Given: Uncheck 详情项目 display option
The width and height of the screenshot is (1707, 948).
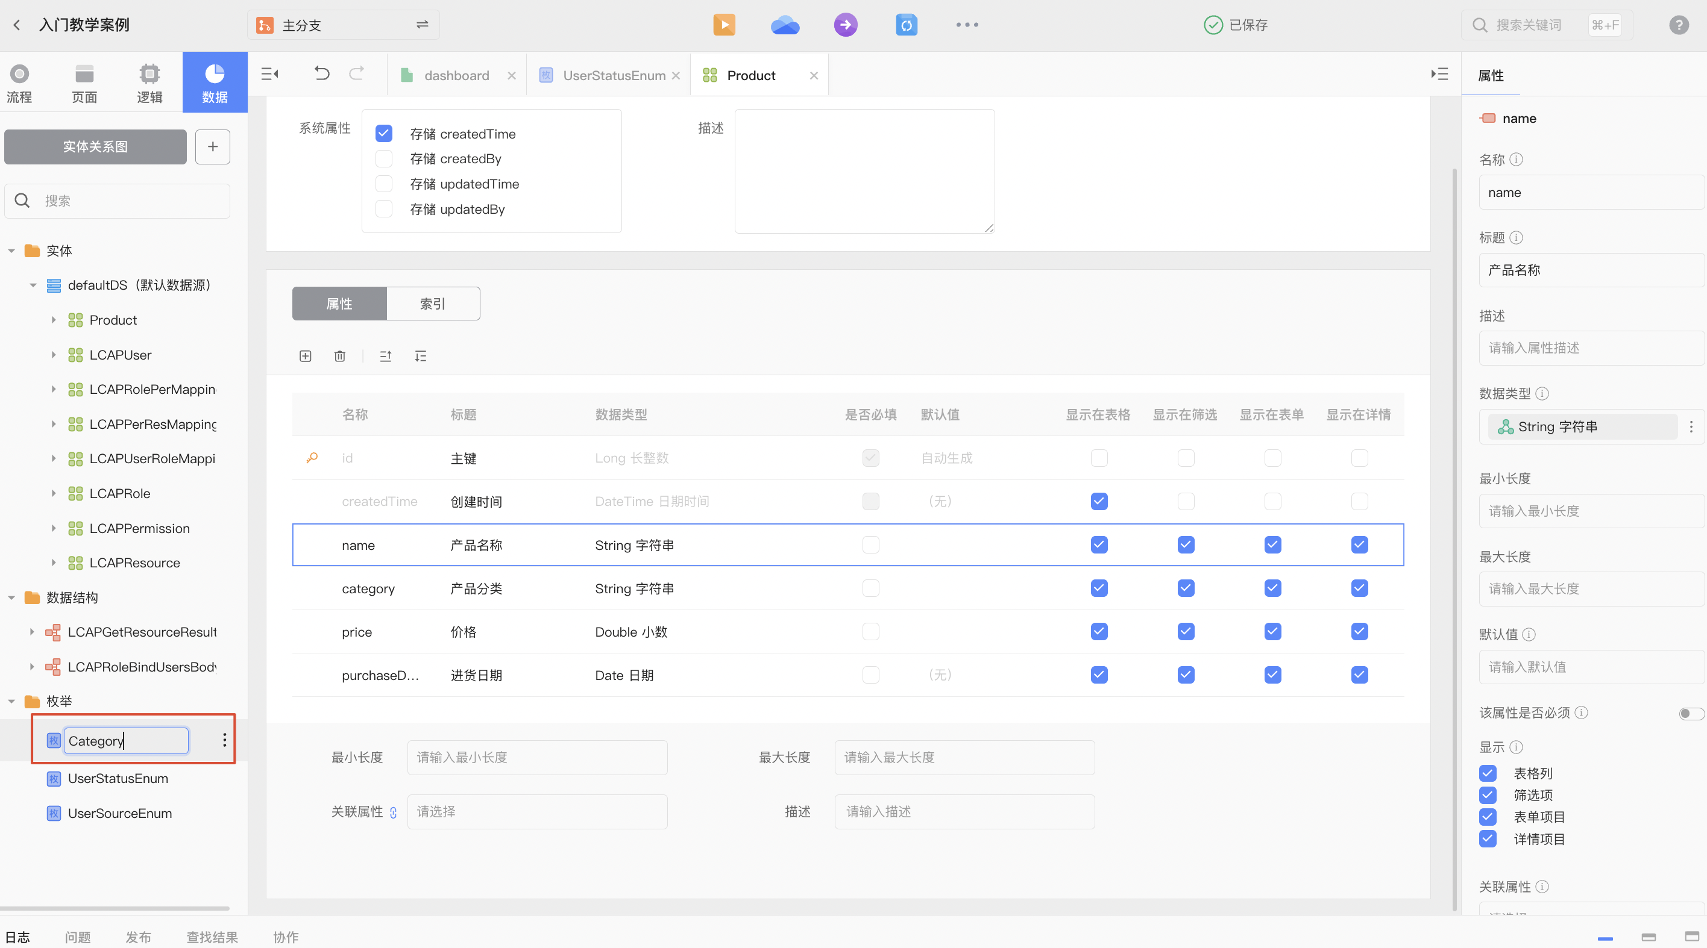Looking at the screenshot, I should (x=1488, y=839).
